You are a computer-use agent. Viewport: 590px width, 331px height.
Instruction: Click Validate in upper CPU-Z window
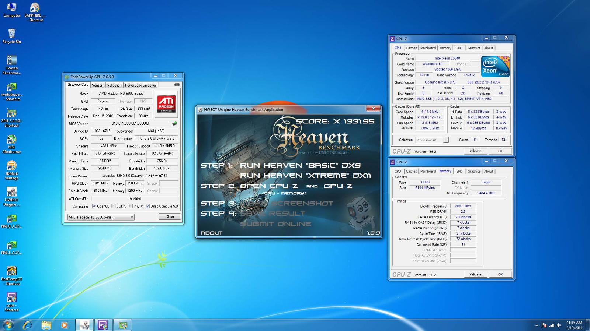[475, 151]
